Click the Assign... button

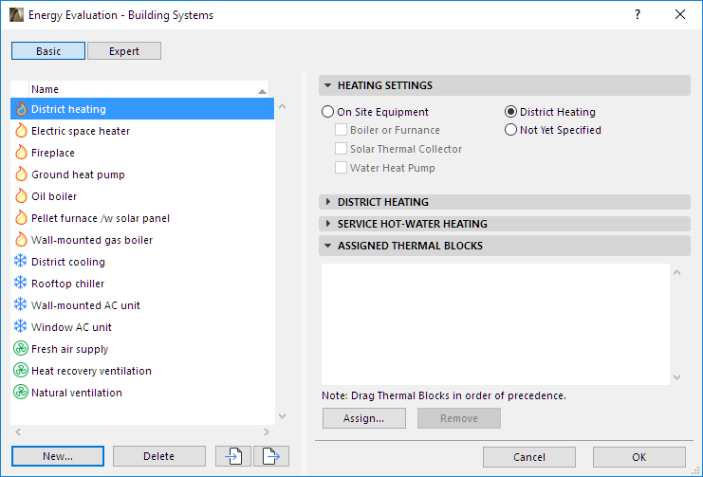pos(364,418)
